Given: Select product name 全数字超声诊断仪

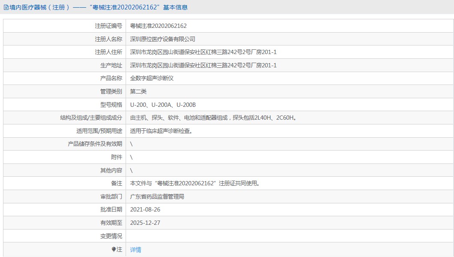Looking at the screenshot, I should coord(152,78).
